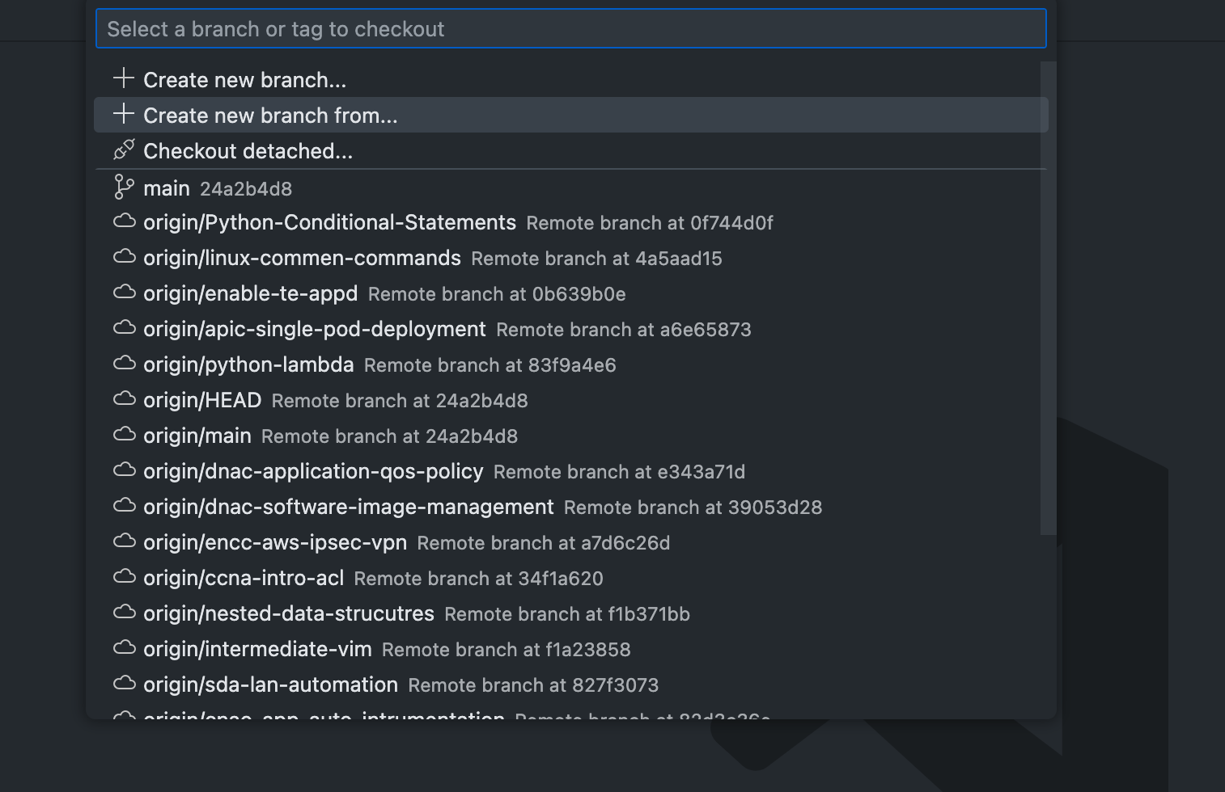Select origin/apic-single-pod-deployment branch
Image resolution: width=1225 pixels, height=792 pixels.
coord(314,329)
